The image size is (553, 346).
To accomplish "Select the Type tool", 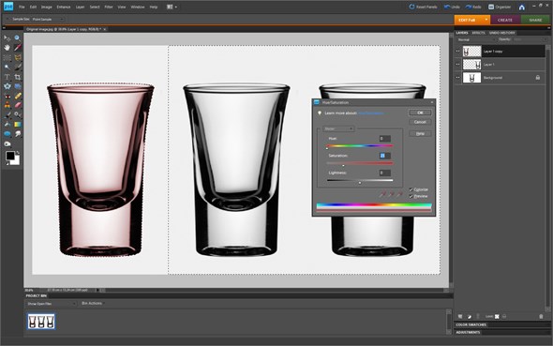I will click(x=7, y=77).
